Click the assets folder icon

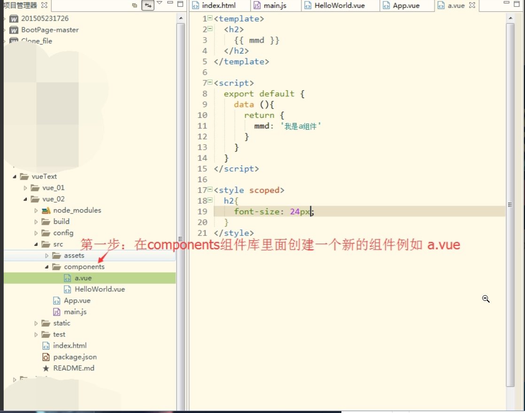[x=56, y=256]
